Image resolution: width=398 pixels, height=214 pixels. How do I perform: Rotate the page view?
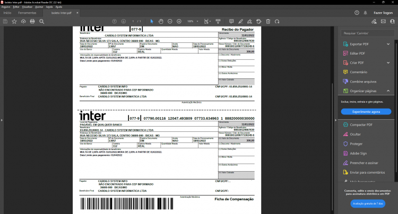point(277,22)
